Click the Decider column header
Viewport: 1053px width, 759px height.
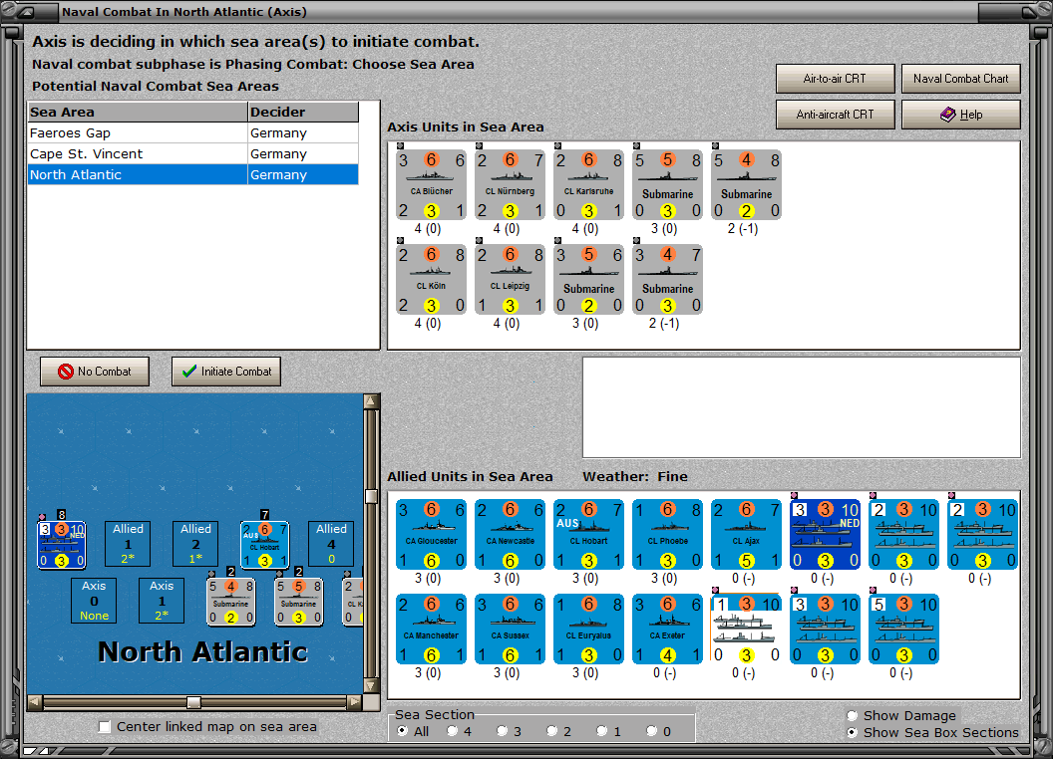[x=303, y=113]
